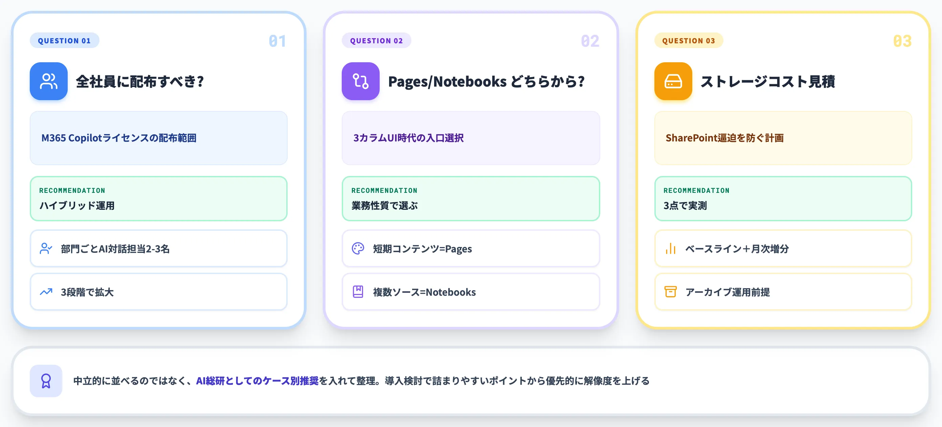Click the blue users icon in Question 01
The width and height of the screenshot is (942, 427).
[x=49, y=81]
